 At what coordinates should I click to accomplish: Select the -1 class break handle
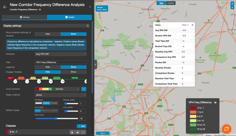[x=15, y=82]
